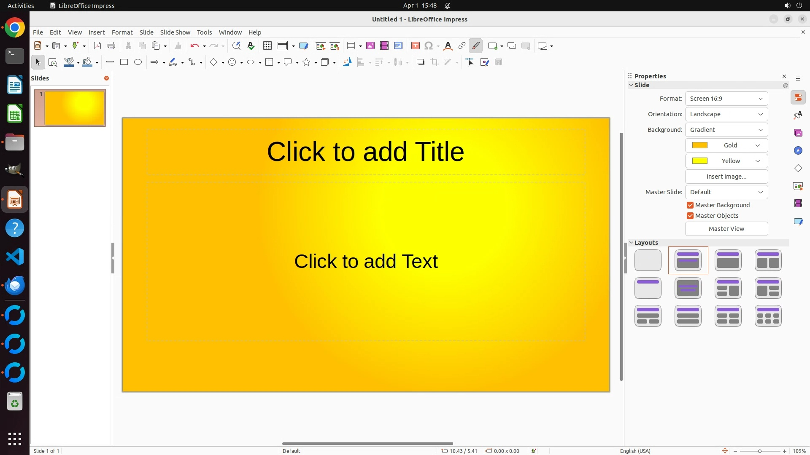This screenshot has height=455, width=810.
Task: Click the Export as PDF icon
Action: [97, 46]
